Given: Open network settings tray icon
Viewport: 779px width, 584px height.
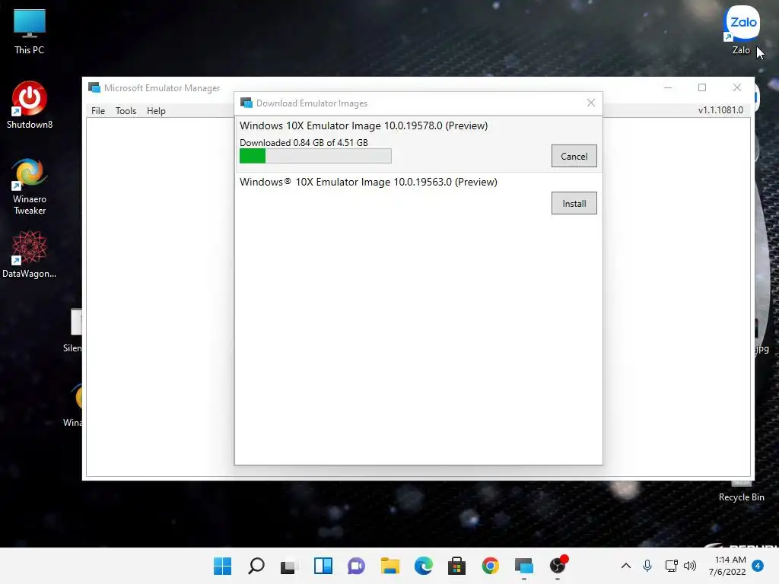Looking at the screenshot, I should 671,566.
